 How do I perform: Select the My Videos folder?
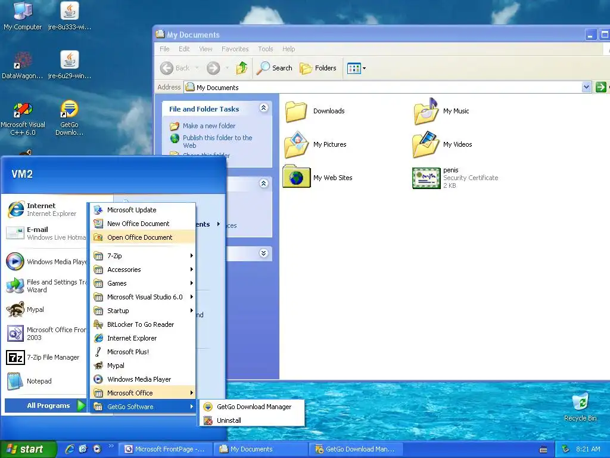coord(443,144)
